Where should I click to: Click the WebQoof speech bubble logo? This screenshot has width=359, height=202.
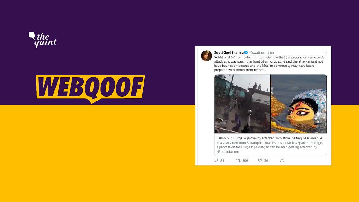coord(90,88)
